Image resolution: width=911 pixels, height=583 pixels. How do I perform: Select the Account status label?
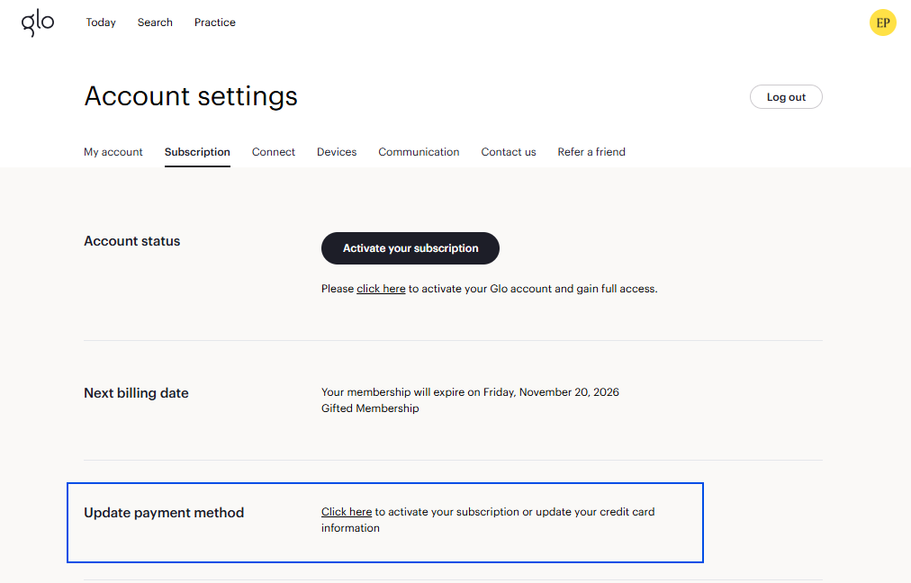(x=132, y=241)
